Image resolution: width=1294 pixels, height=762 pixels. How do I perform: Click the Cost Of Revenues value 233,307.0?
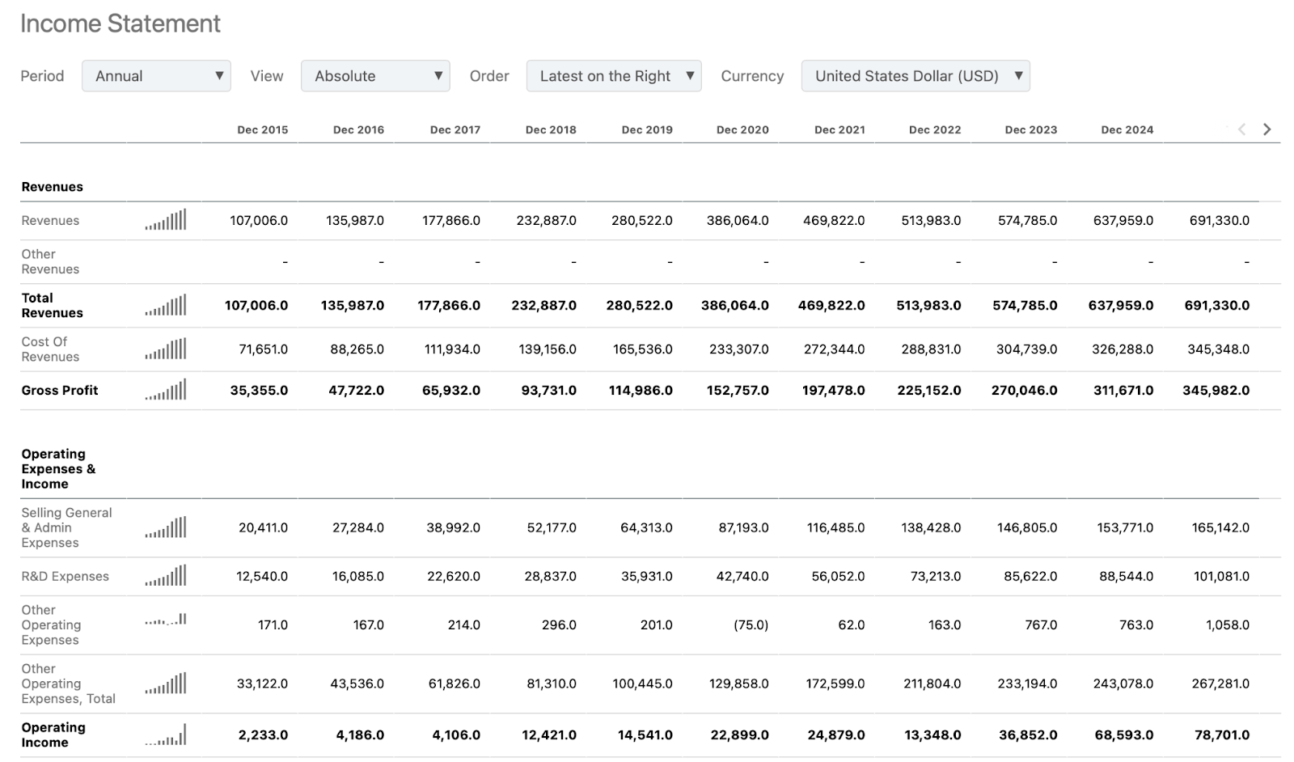(x=739, y=349)
